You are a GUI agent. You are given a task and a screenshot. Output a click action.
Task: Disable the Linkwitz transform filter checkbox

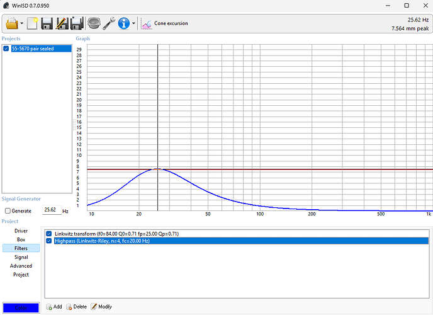click(50, 234)
